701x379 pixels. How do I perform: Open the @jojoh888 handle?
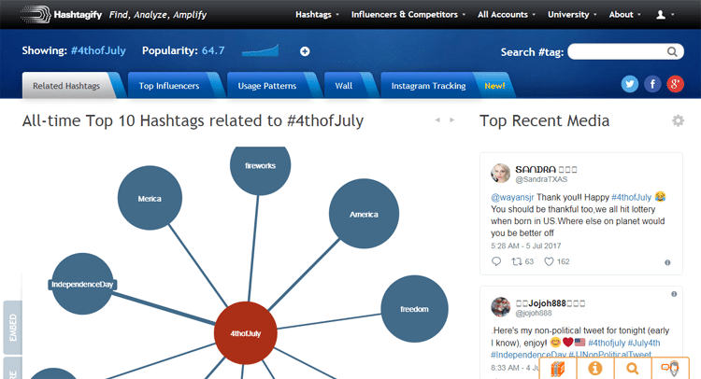(x=534, y=314)
